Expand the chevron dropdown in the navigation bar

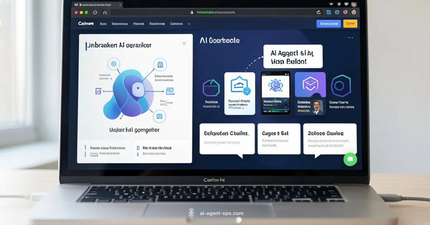click(x=189, y=24)
